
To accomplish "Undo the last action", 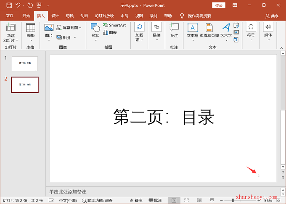I will pyautogui.click(x=18, y=5).
